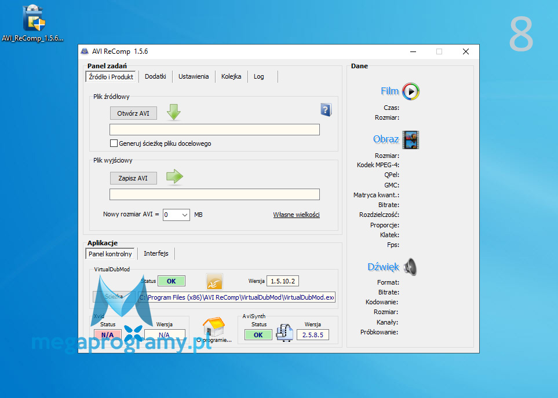
Task: Click the Film play icon
Action: [x=411, y=91]
